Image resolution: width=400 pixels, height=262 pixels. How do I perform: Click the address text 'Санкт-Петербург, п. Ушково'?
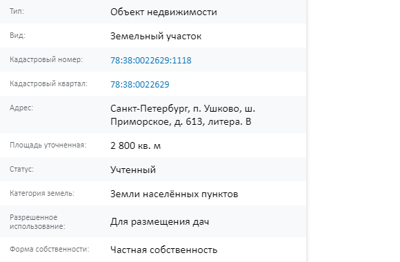[176, 109]
